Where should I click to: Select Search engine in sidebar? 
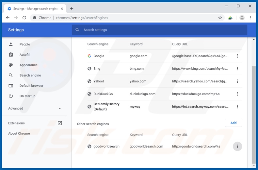(x=30, y=75)
